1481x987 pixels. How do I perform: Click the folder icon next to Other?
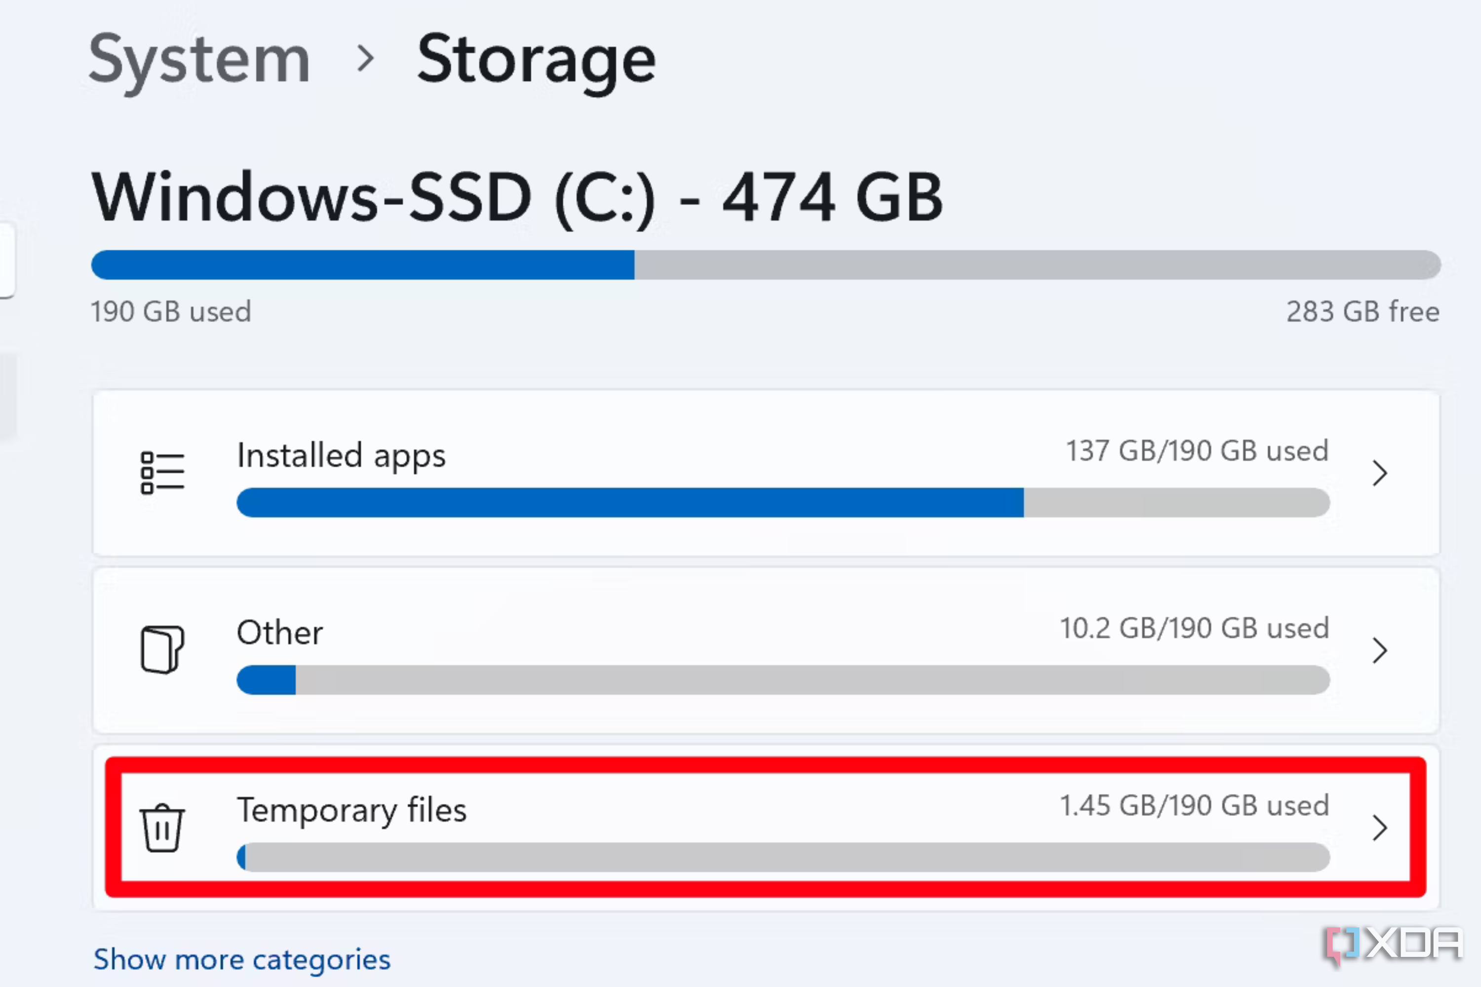(162, 648)
